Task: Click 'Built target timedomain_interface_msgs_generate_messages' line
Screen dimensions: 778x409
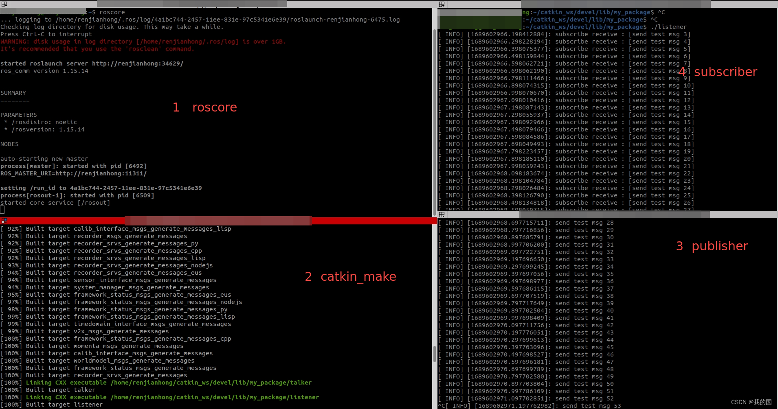Action: 116,324
